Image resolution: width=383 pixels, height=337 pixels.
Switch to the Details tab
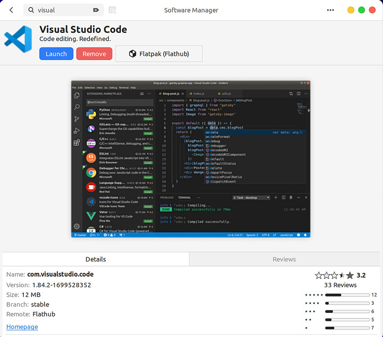coord(96,259)
